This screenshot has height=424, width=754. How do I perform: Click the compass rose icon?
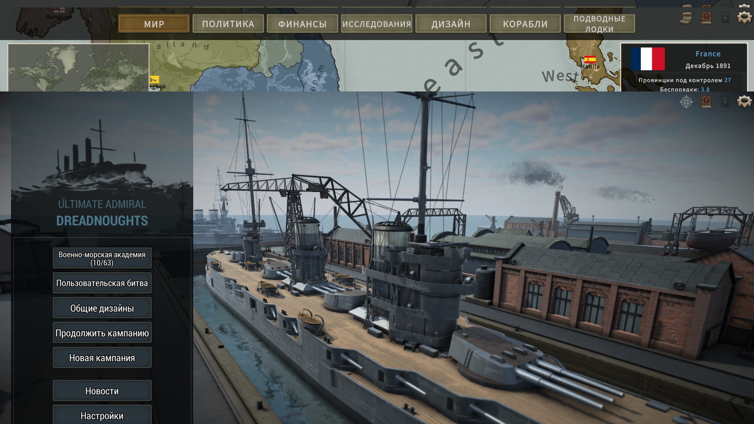coord(686,102)
